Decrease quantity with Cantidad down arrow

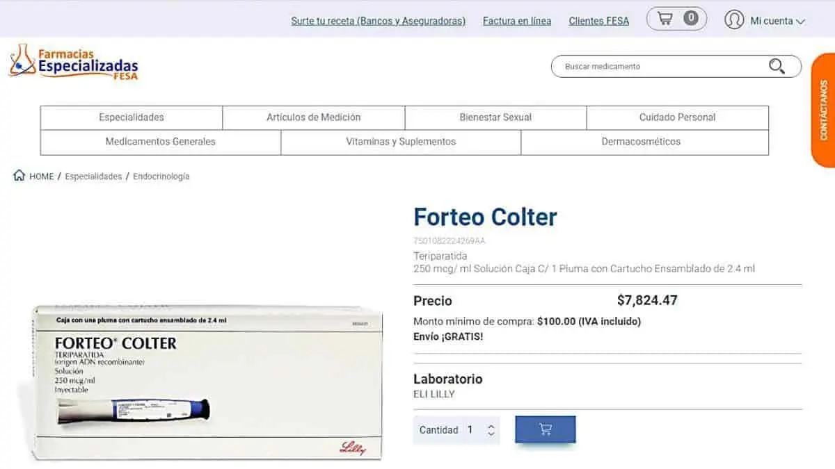click(x=491, y=434)
